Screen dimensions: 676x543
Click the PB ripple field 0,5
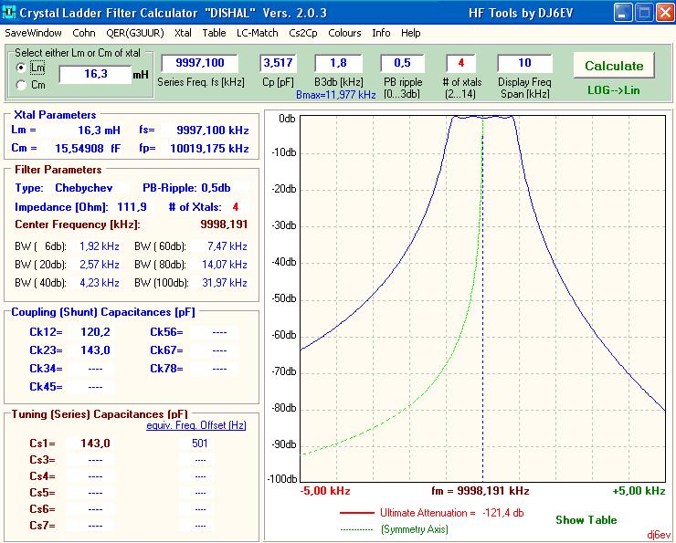[x=402, y=63]
